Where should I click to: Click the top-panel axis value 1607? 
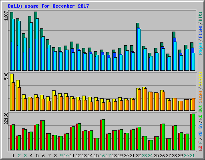pyautogui.click(x=6, y=16)
